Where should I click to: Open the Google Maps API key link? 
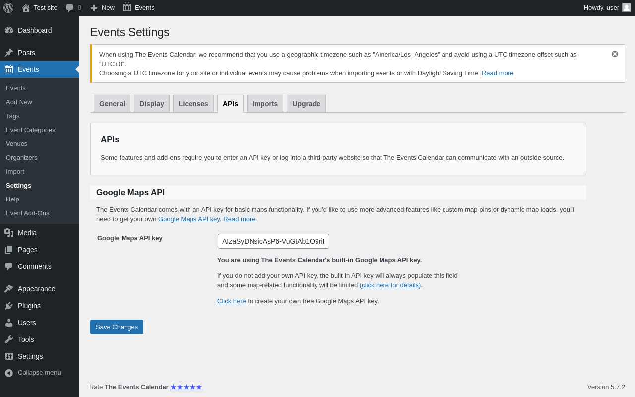[189, 219]
